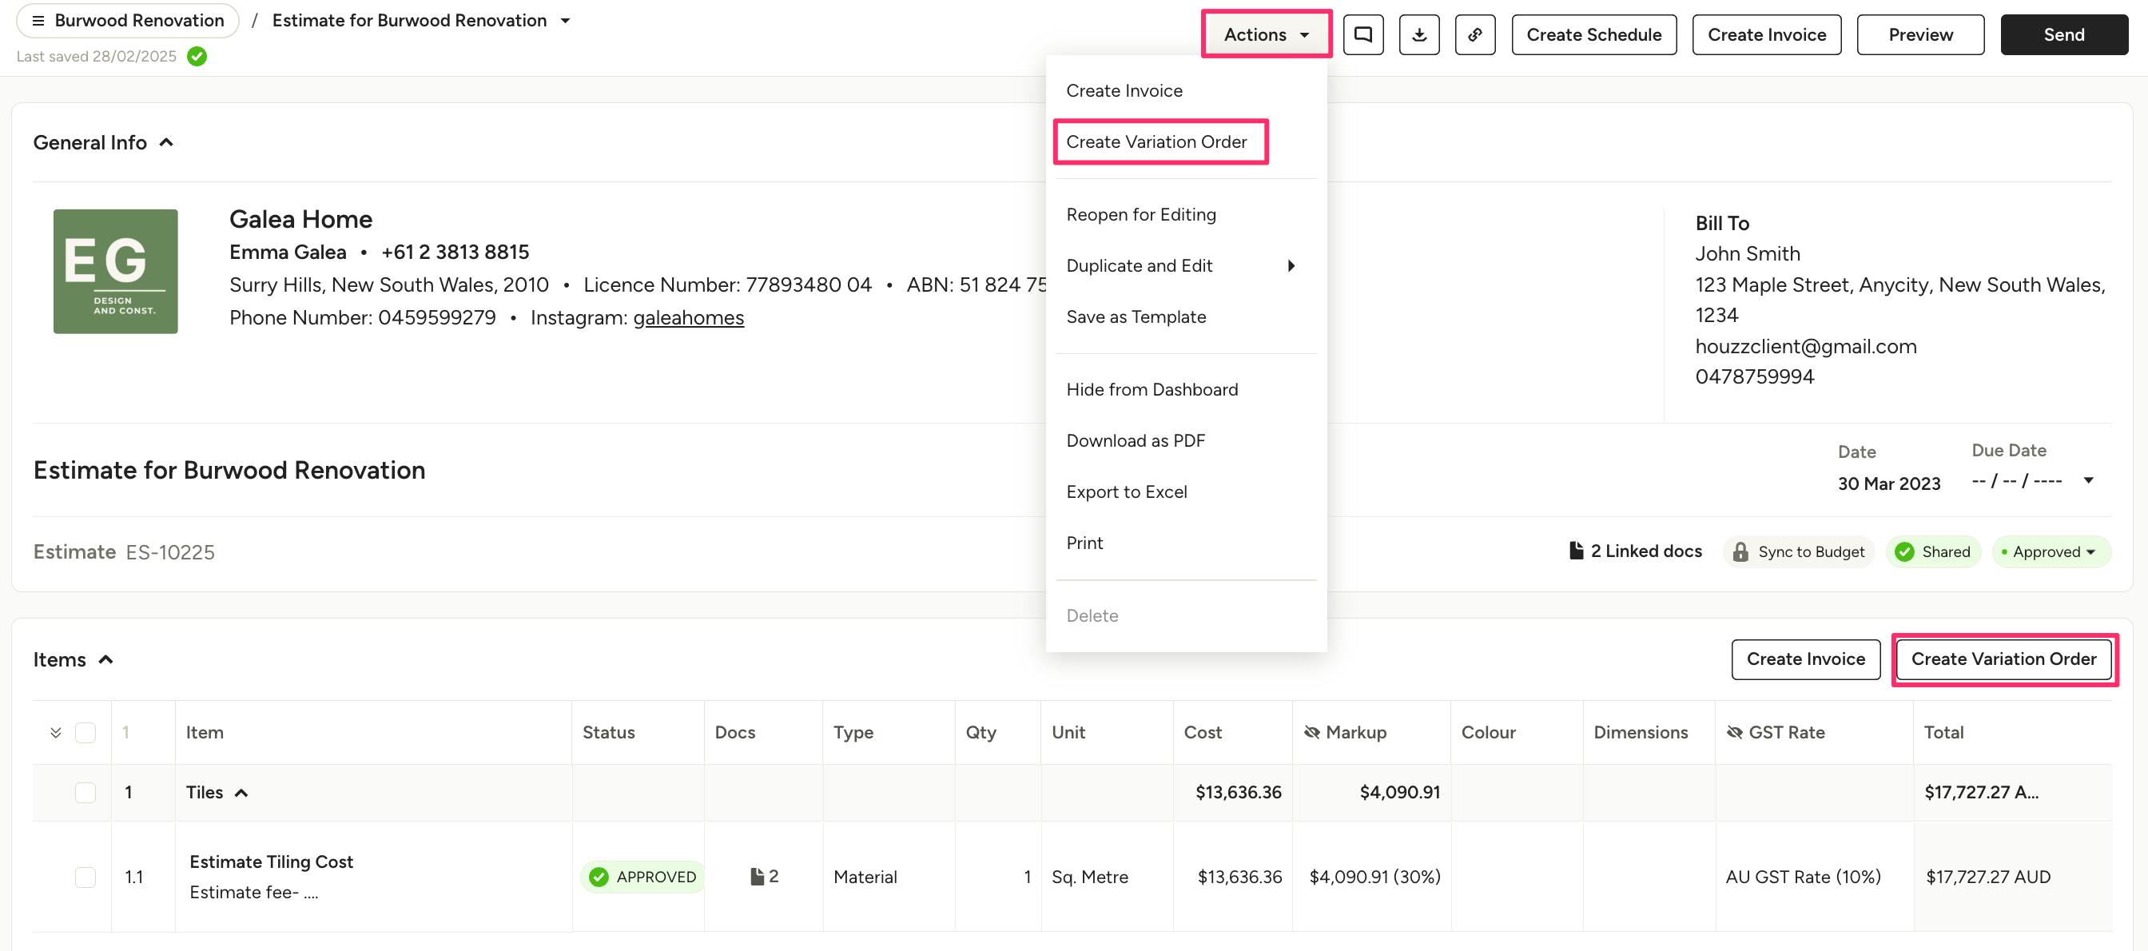
Task: Click the 2 Linked docs icon
Action: pos(1576,551)
